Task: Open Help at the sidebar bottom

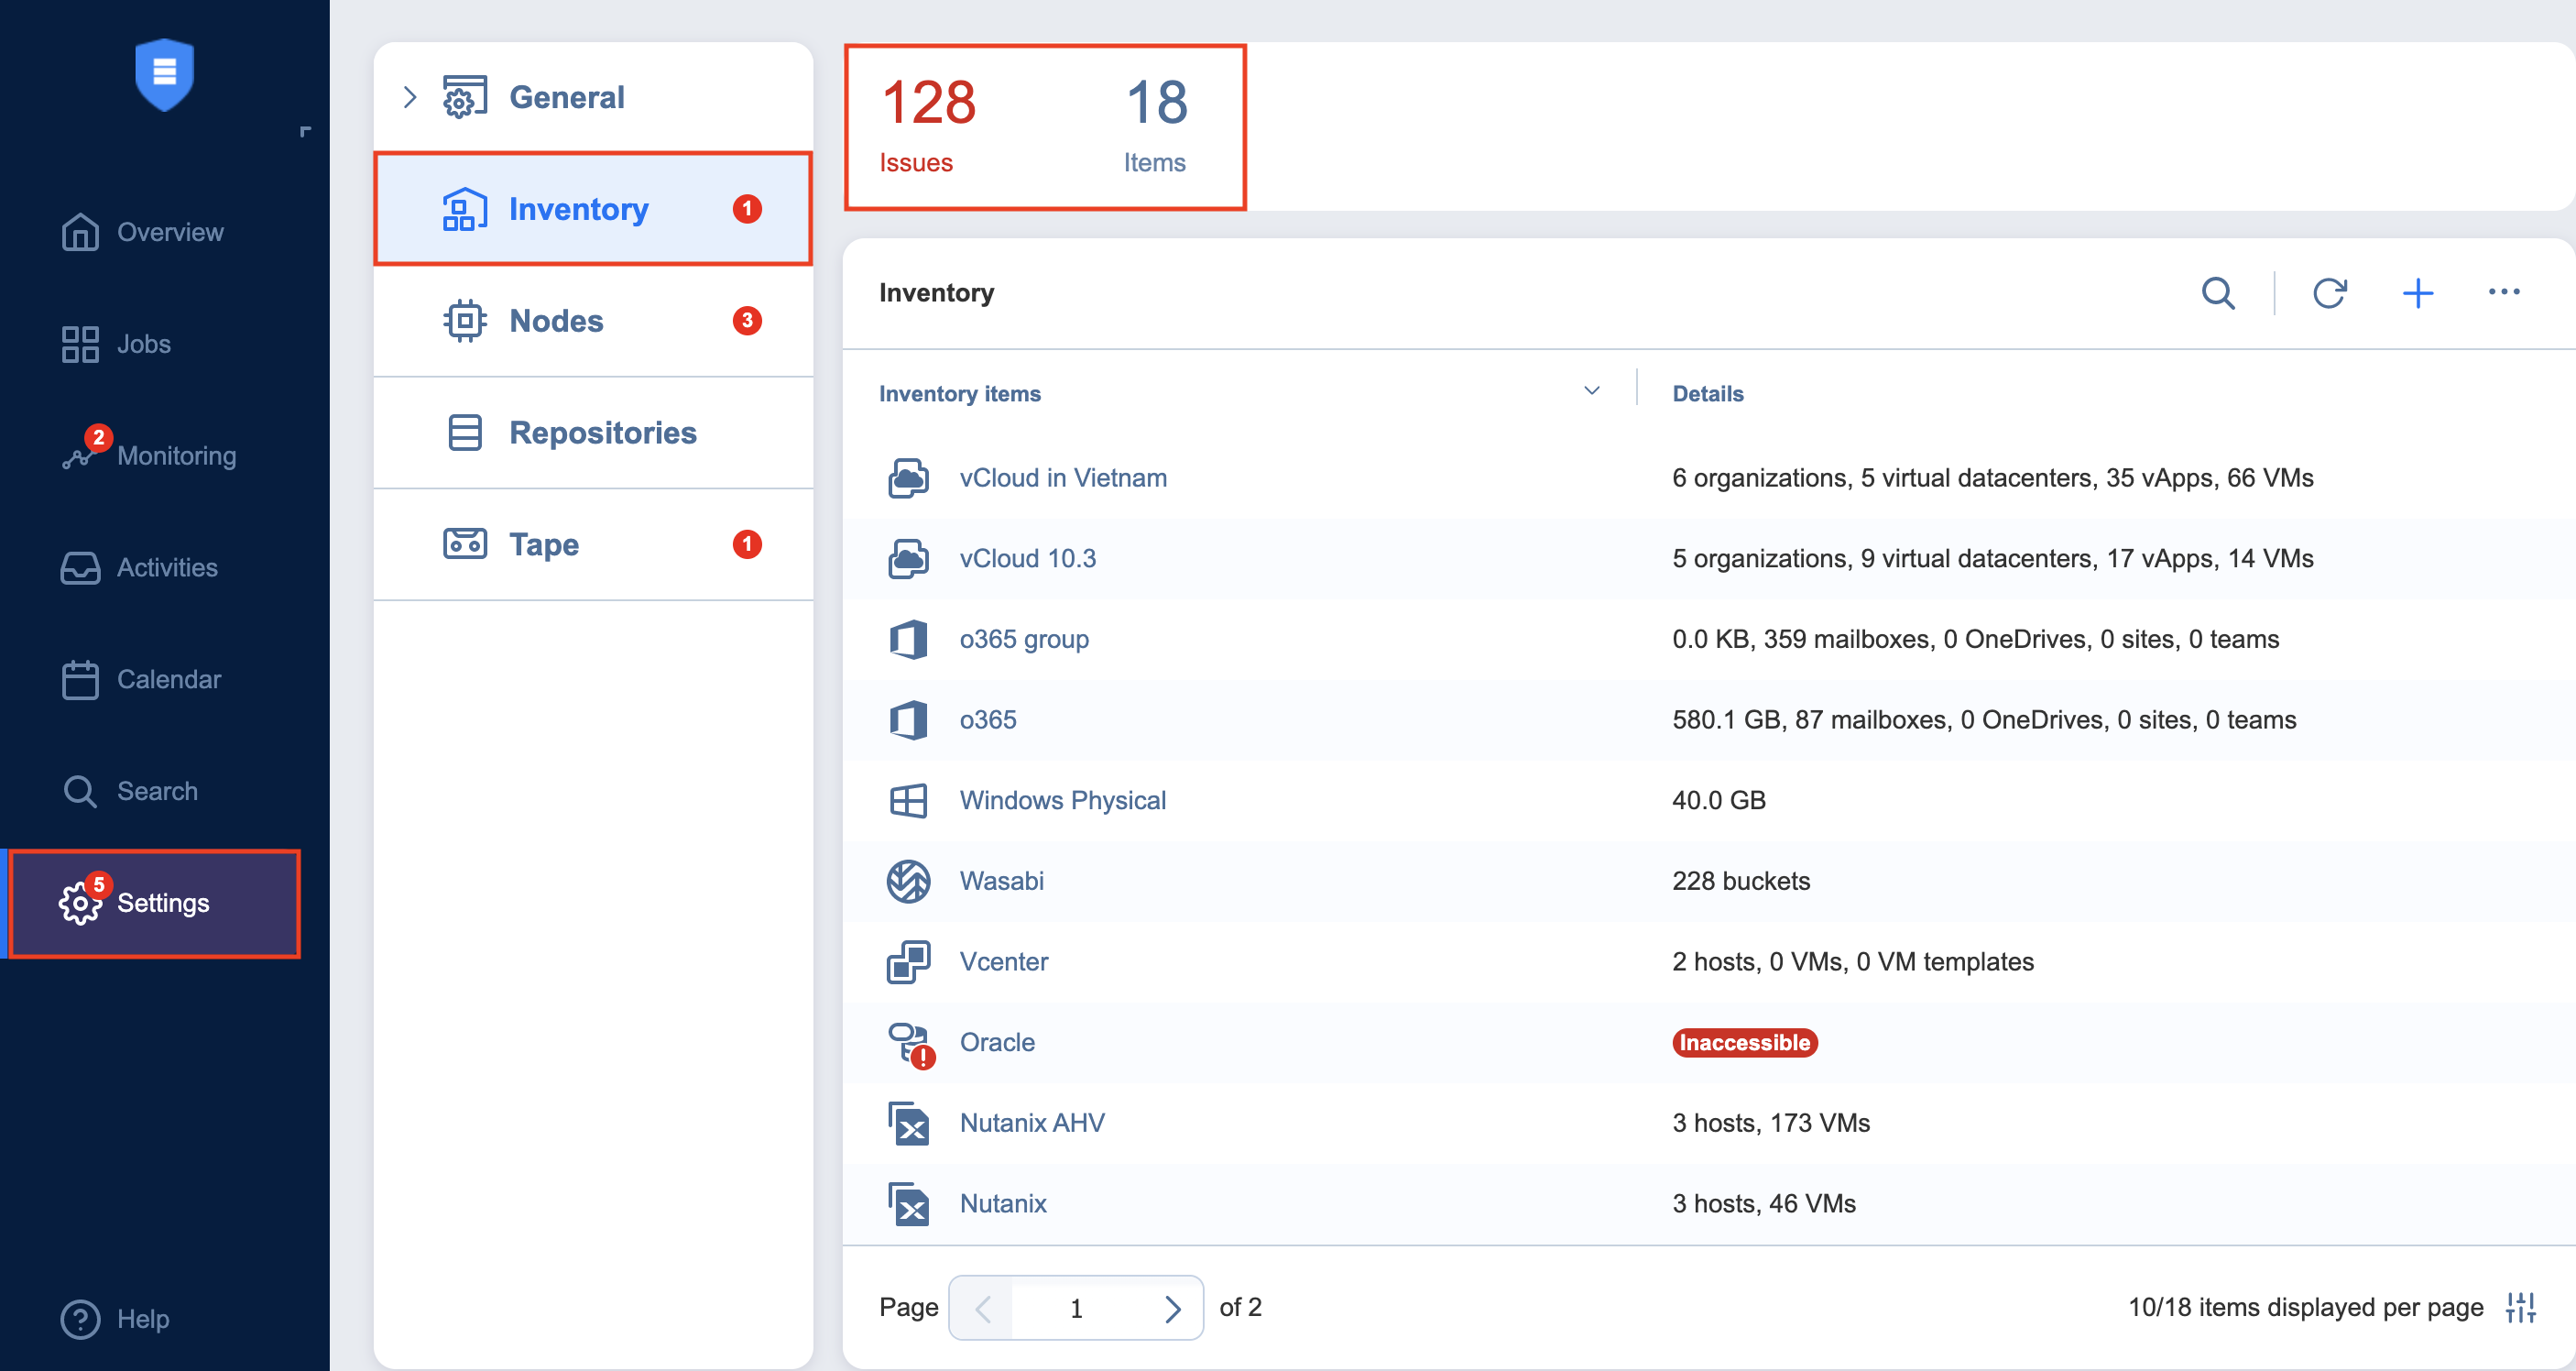Action: [x=115, y=1319]
